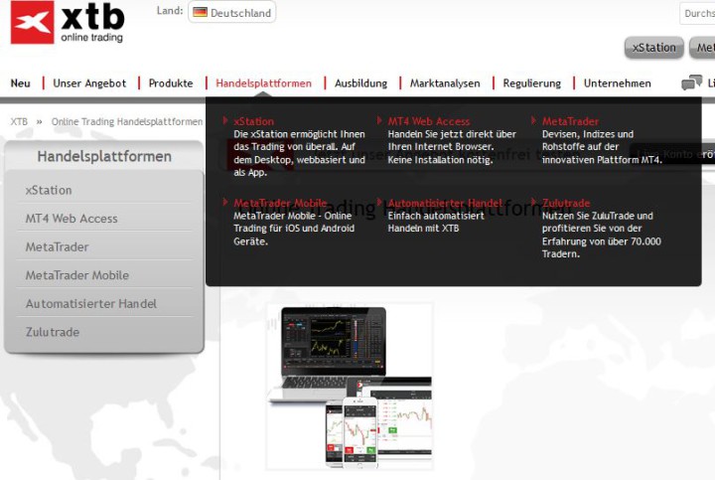Image resolution: width=715 pixels, height=480 pixels.
Task: Open the Regulierung menu
Action: tap(531, 83)
